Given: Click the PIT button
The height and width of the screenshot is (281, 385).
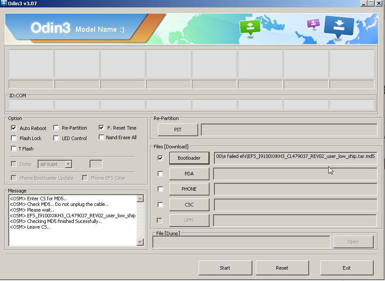Looking at the screenshot, I should click(178, 130).
